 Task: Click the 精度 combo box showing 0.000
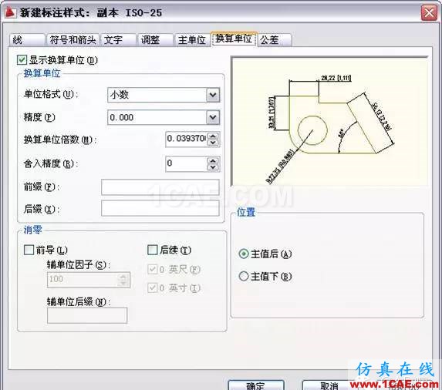164,117
